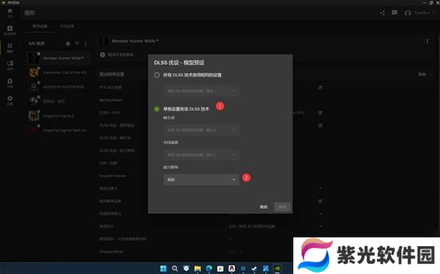Screen dimensions: 440x274
Task: Open File Explorer from the taskbar
Action: click(197, 268)
